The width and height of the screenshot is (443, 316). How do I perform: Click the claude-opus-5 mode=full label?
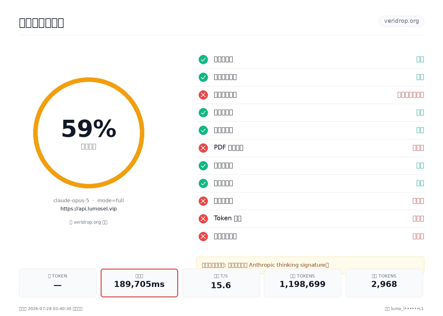tap(89, 201)
